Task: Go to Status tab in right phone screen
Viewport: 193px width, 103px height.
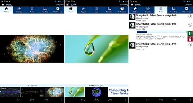Action: [135, 10]
